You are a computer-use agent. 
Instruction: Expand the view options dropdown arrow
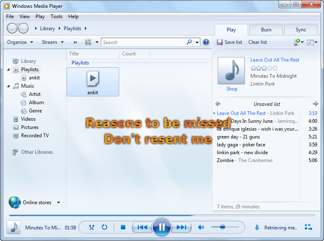[x=97, y=42]
